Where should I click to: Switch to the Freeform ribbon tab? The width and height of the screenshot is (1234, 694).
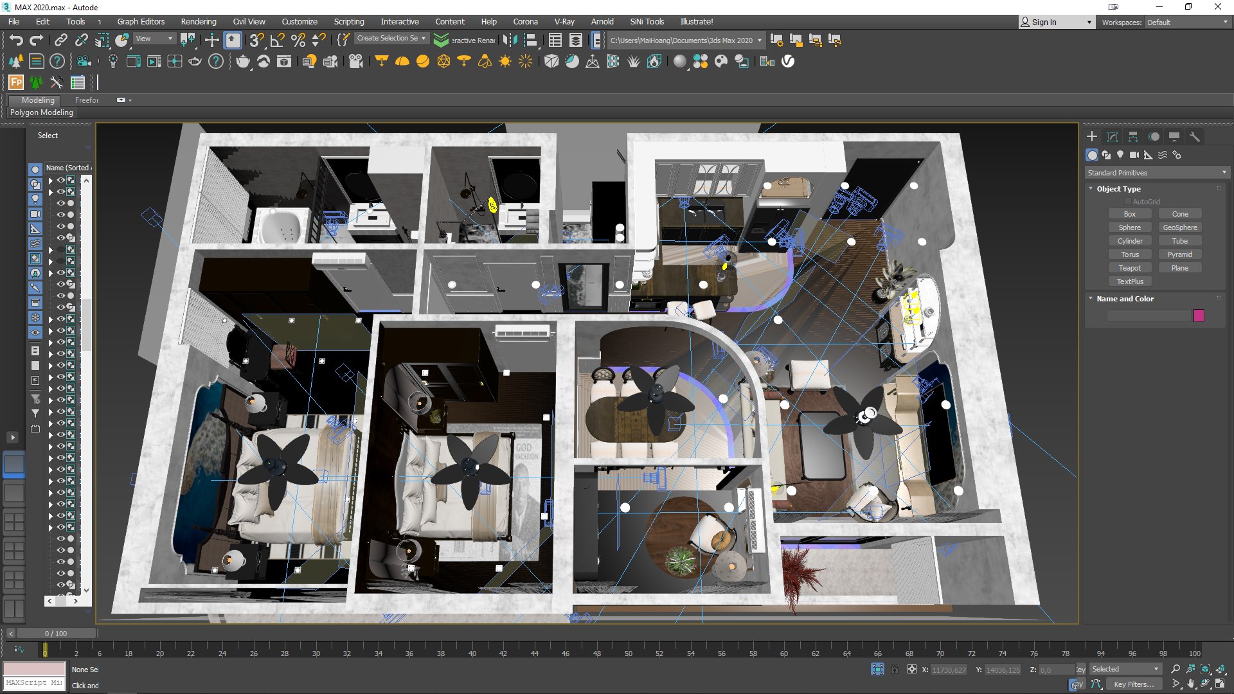click(x=87, y=100)
